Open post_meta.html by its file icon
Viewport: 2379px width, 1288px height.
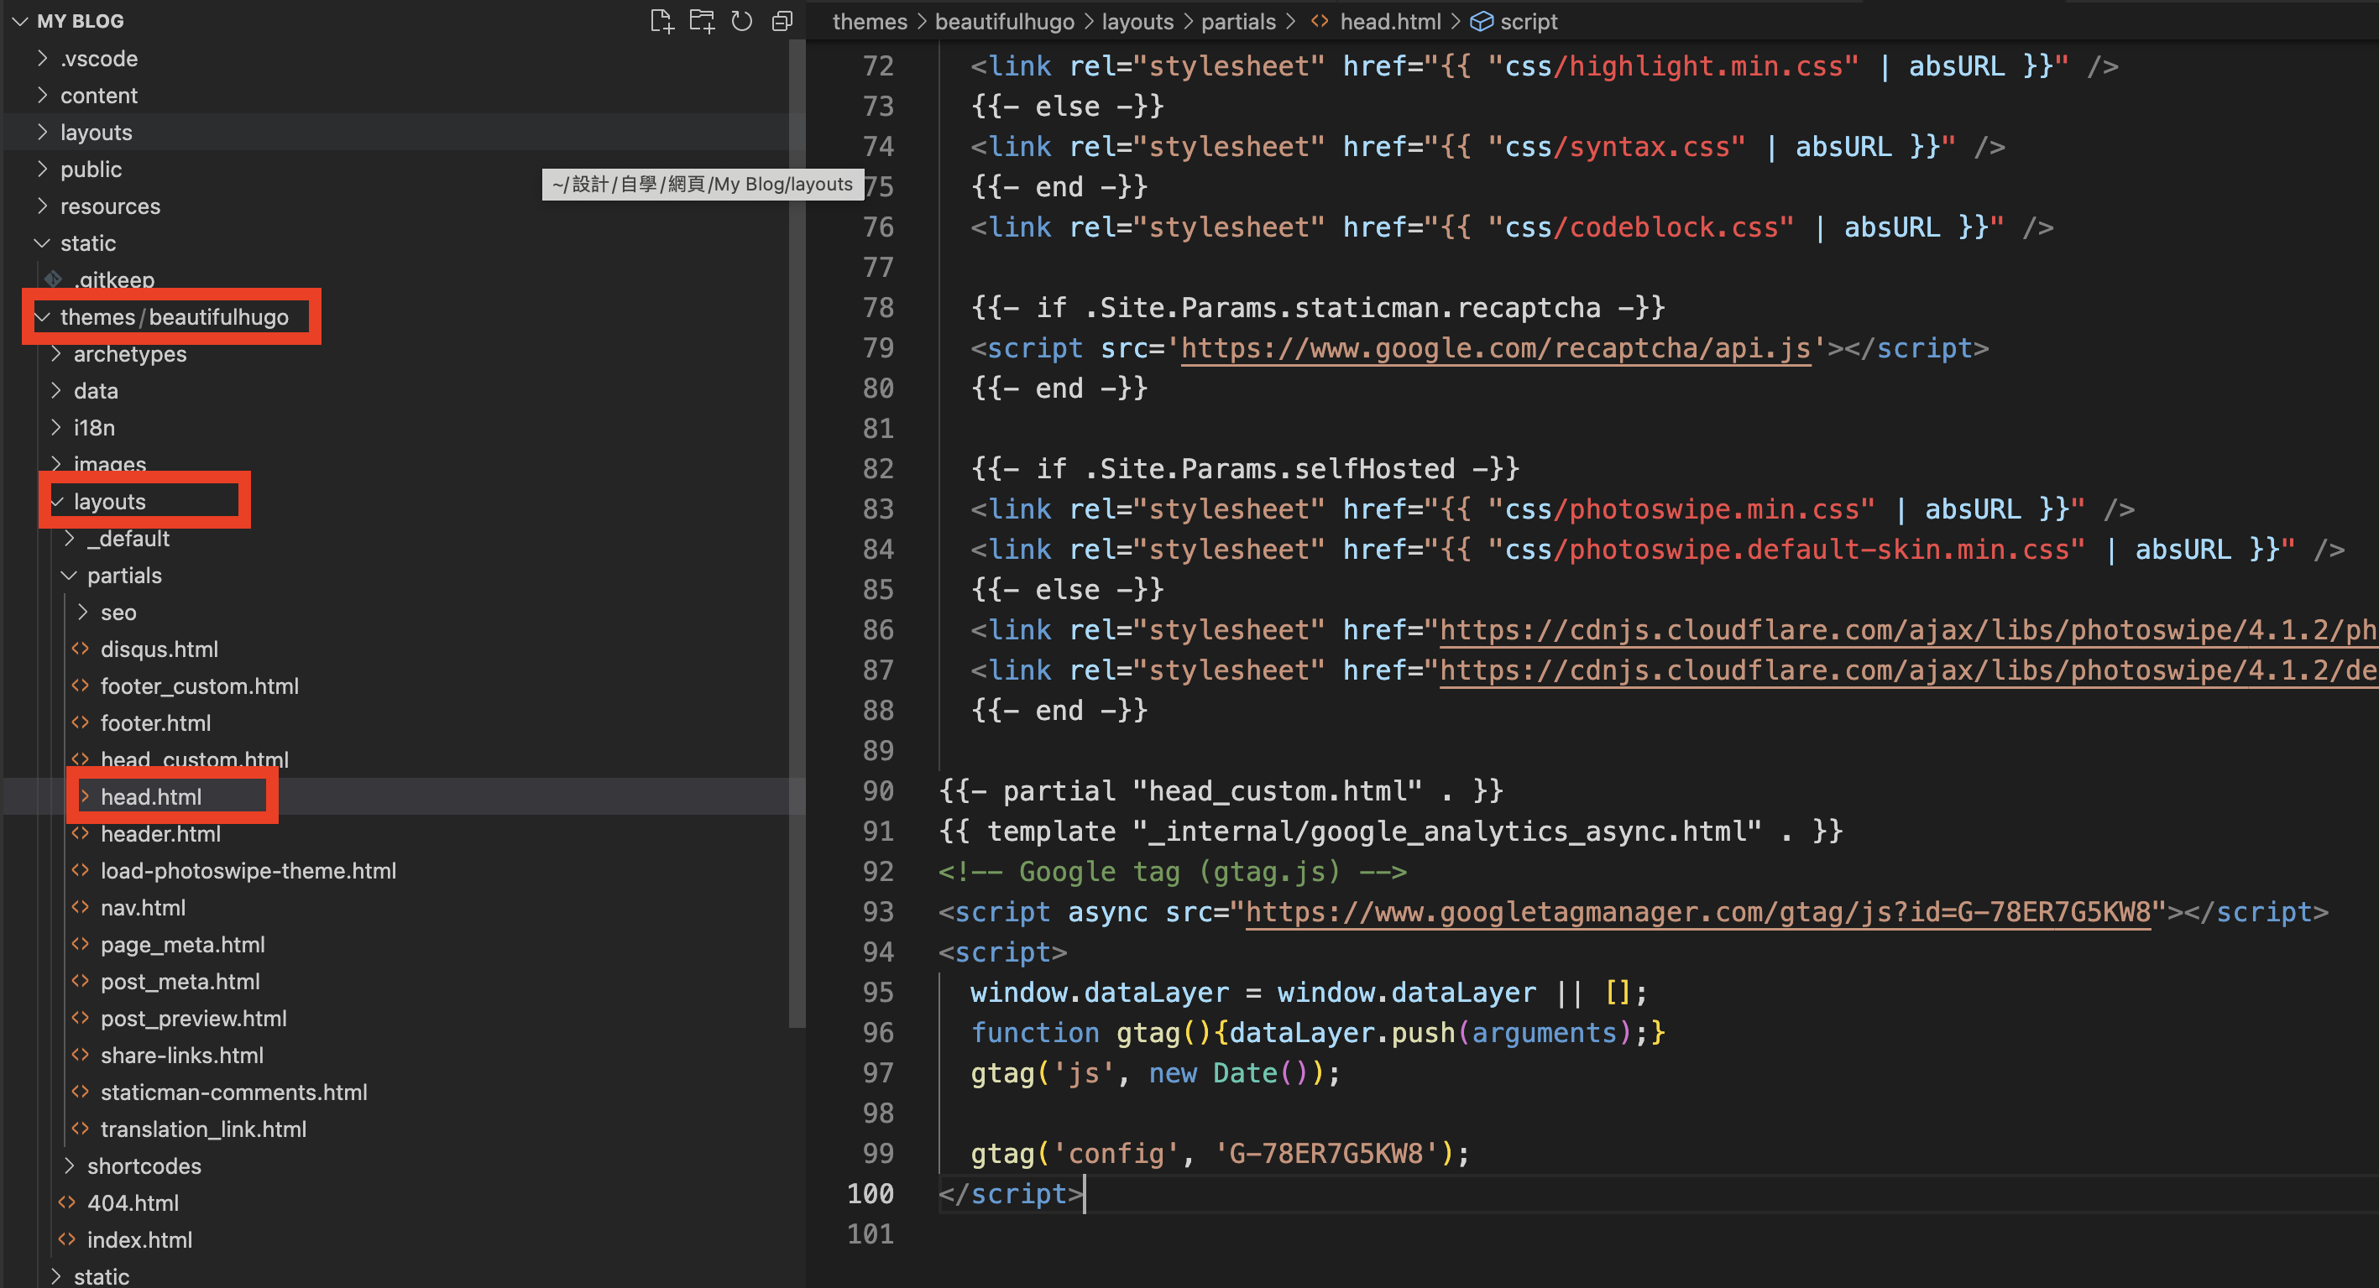pyautogui.click(x=81, y=982)
